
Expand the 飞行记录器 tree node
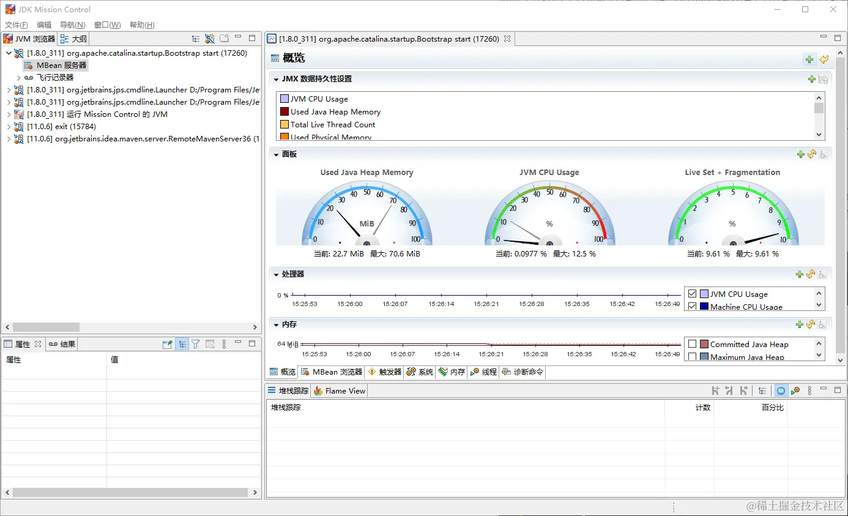19,78
